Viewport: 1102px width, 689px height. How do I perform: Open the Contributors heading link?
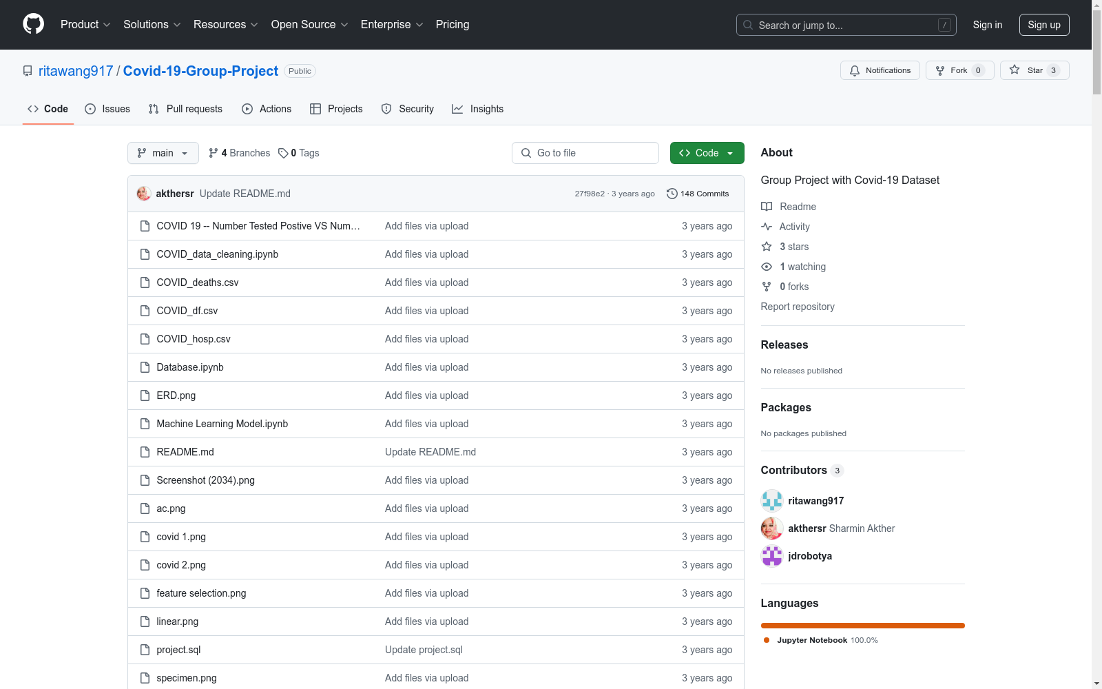[802, 470]
